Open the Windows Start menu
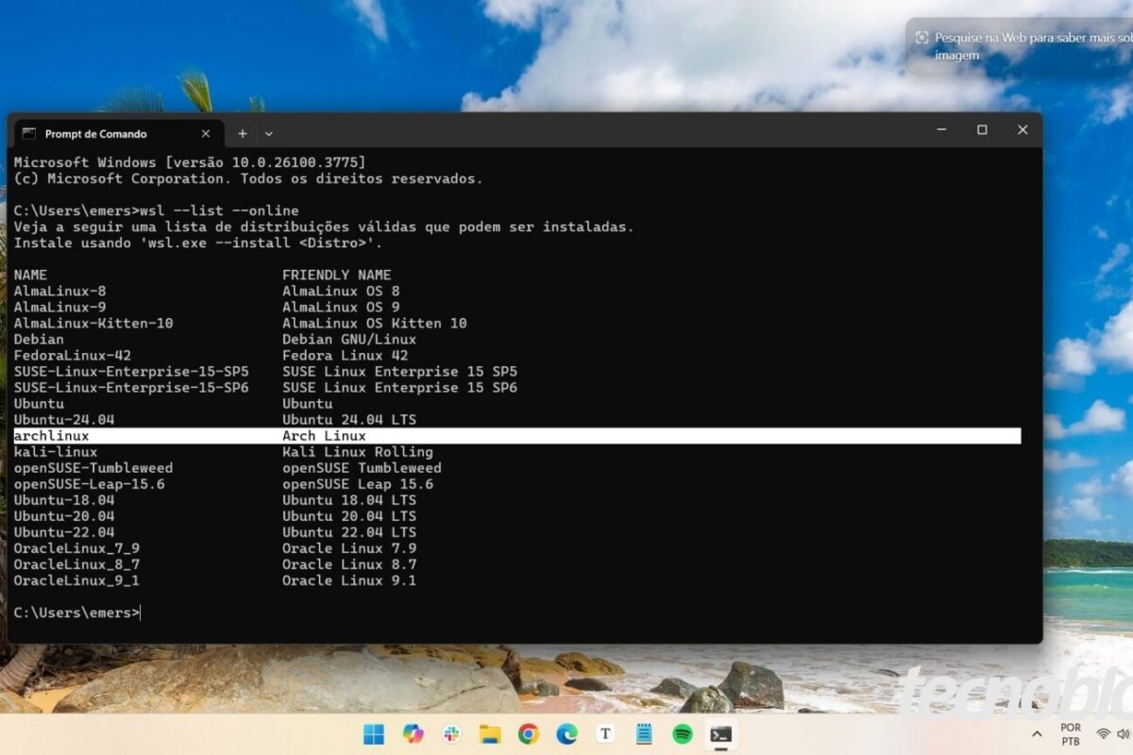The image size is (1133, 755). 374,734
